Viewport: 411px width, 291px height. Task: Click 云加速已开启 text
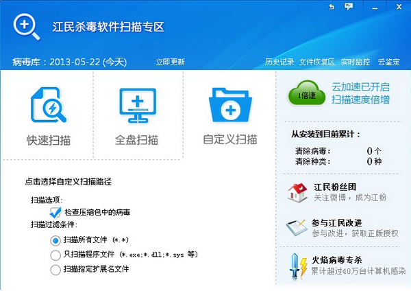[361, 87]
